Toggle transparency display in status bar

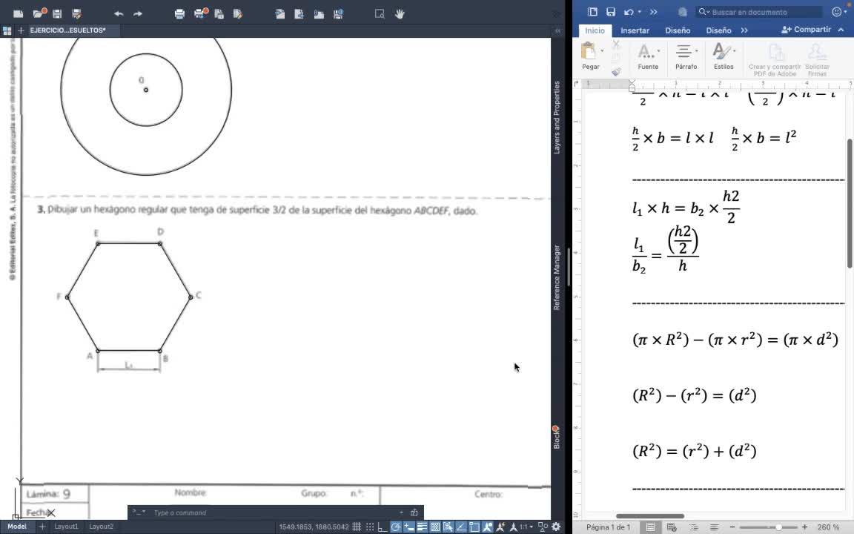(435, 527)
